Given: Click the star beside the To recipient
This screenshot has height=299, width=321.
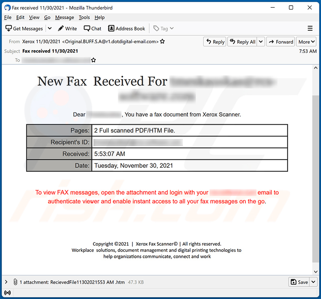Looking at the screenshot, I should 93,60.
